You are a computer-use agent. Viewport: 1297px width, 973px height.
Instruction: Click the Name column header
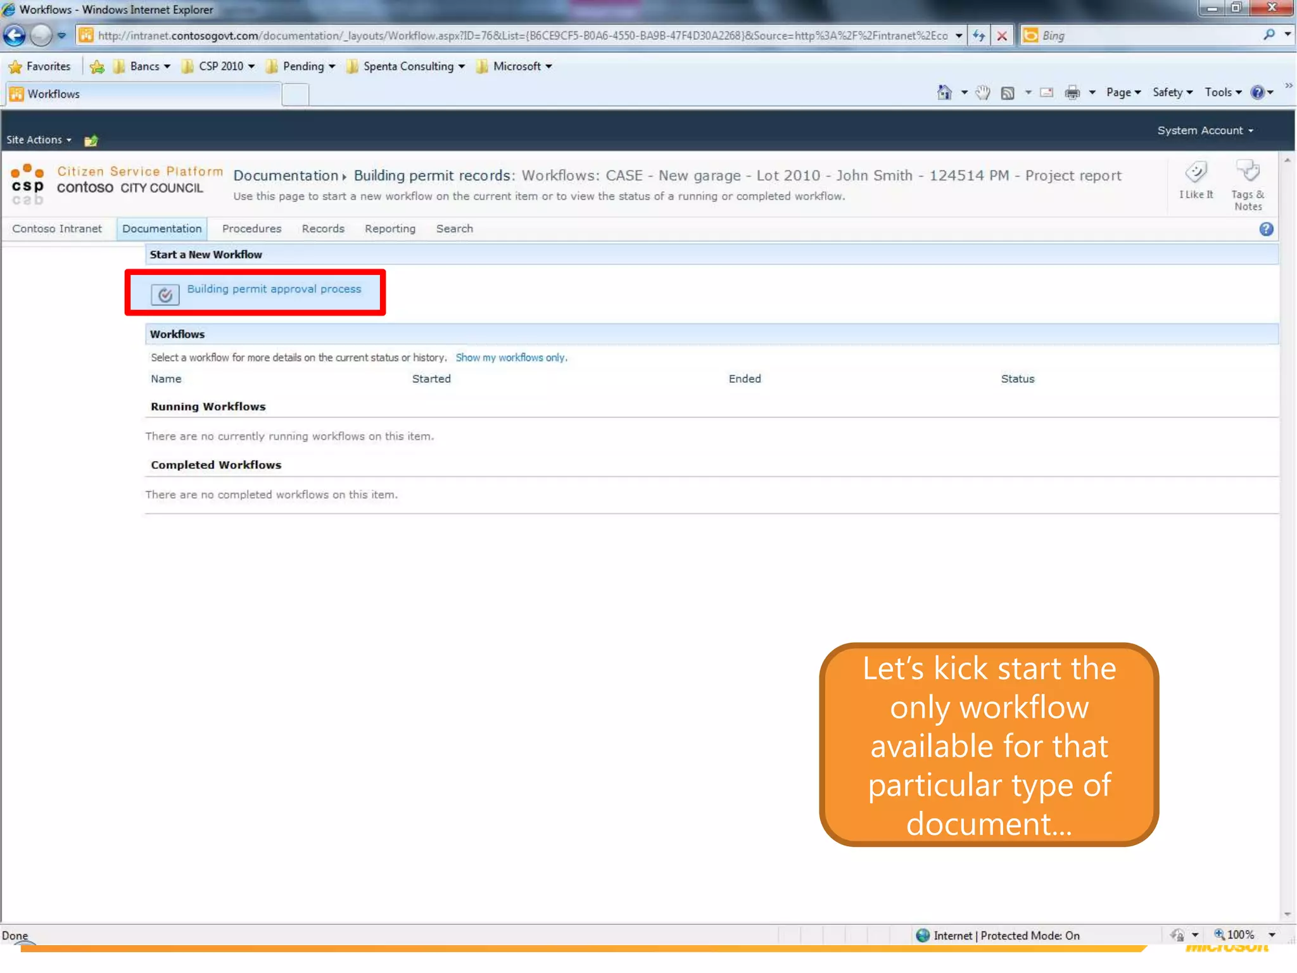click(166, 379)
